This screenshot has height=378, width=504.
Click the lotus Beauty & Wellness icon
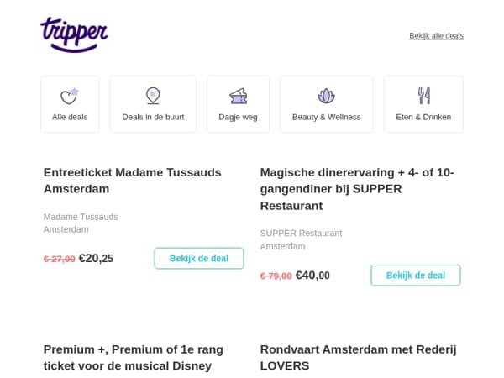[326, 96]
